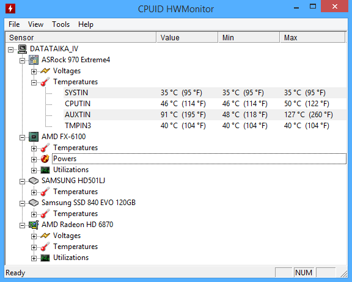Expand AMD FX-6100 Utilizations node

click(x=34, y=170)
